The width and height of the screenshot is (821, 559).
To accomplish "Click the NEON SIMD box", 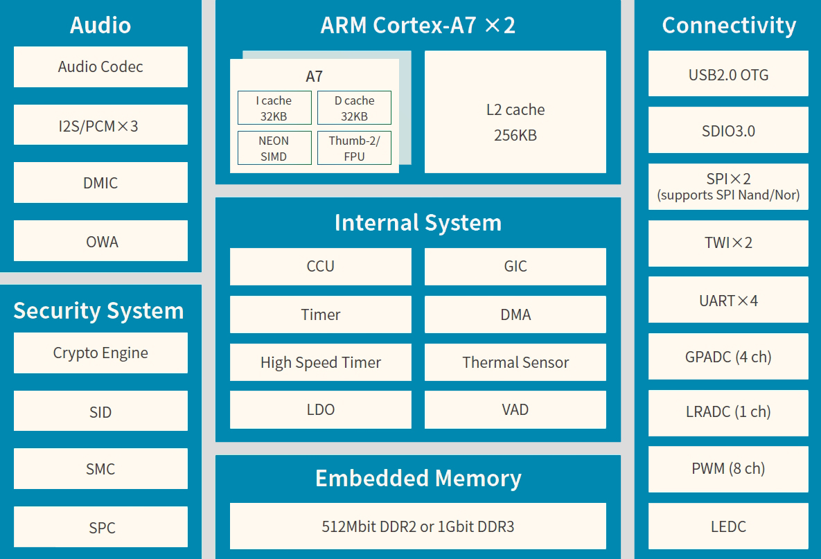I will [x=274, y=148].
